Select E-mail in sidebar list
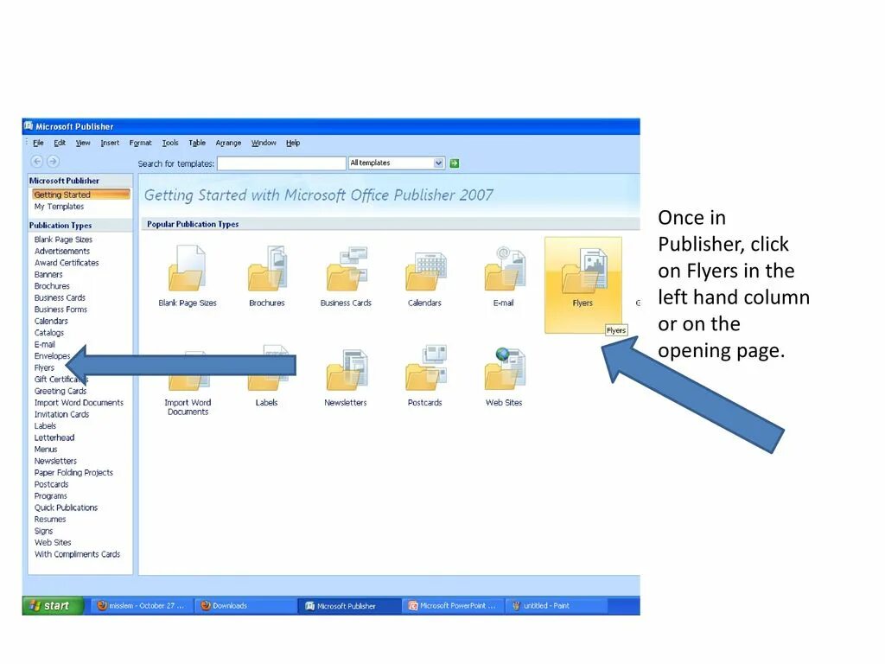The image size is (885, 664). click(45, 344)
